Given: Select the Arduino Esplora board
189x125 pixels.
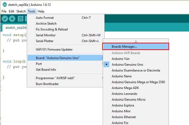Looking at the screenshot, I should (136, 105).
